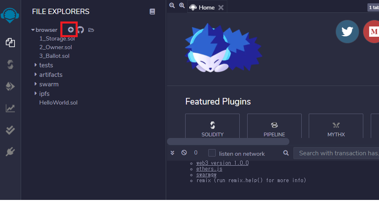The height and width of the screenshot is (202, 379).
Task: Open 1_Storage.sol file
Action: tap(57, 39)
